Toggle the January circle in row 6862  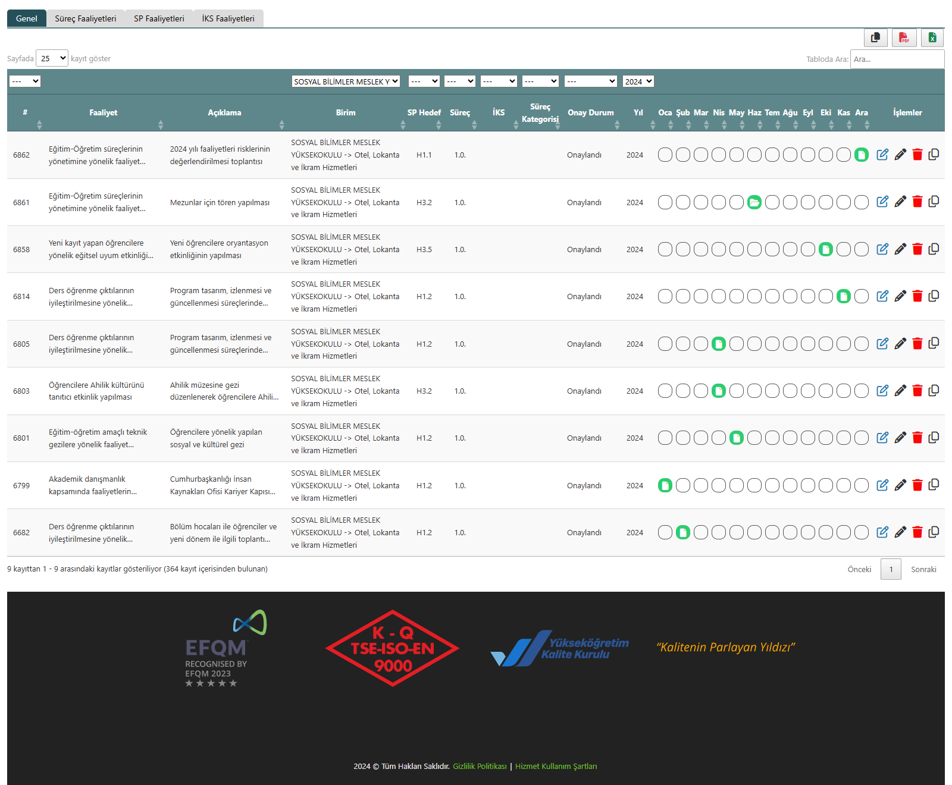tap(665, 155)
